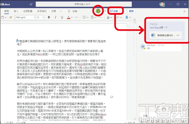189x124 pixels.
Task: Toggle Italic formatting
Action: (x=55, y=17)
